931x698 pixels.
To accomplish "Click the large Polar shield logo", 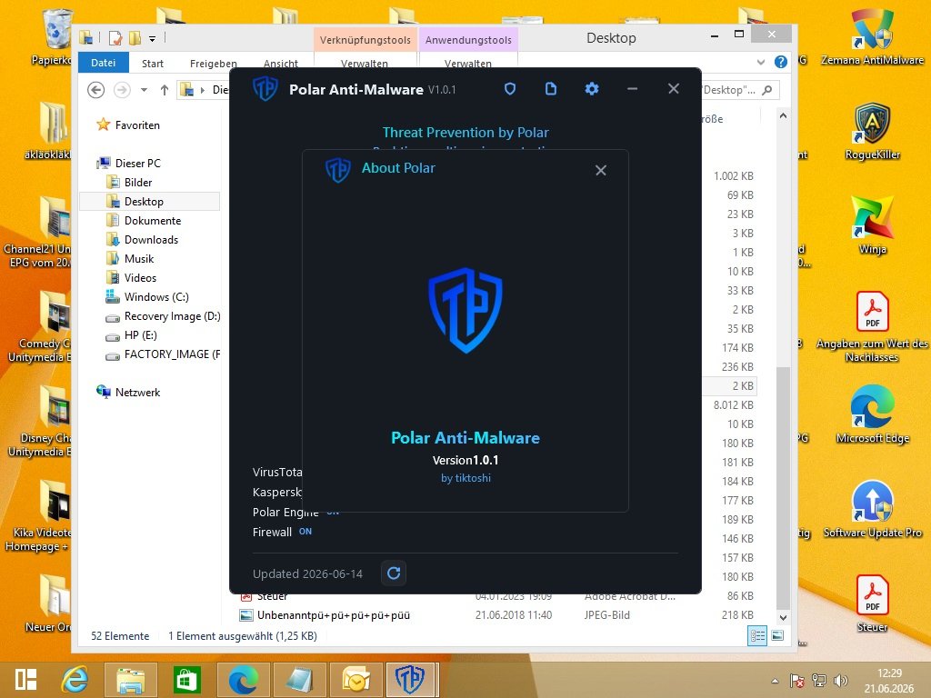I will (465, 310).
